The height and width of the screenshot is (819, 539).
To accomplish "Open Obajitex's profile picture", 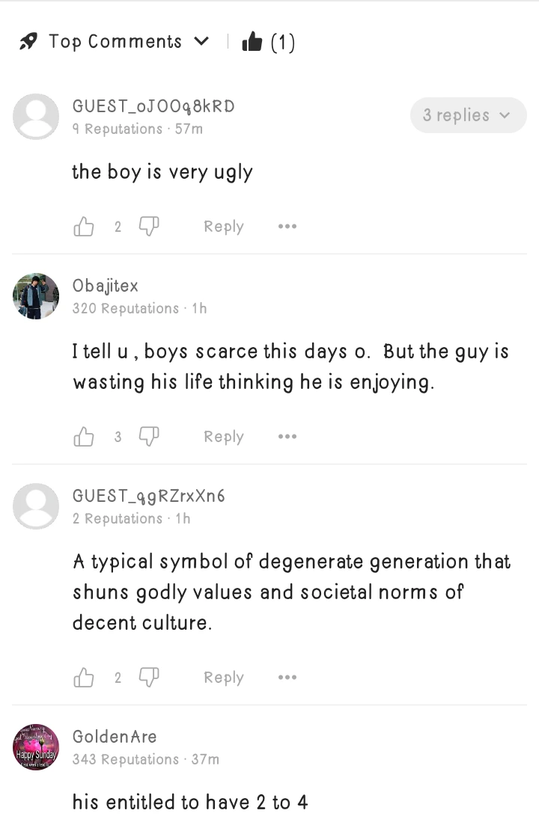I will pyautogui.click(x=36, y=296).
